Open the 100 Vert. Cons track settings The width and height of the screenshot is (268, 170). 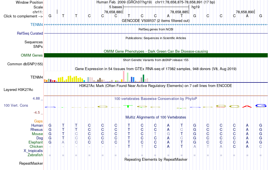16,105
